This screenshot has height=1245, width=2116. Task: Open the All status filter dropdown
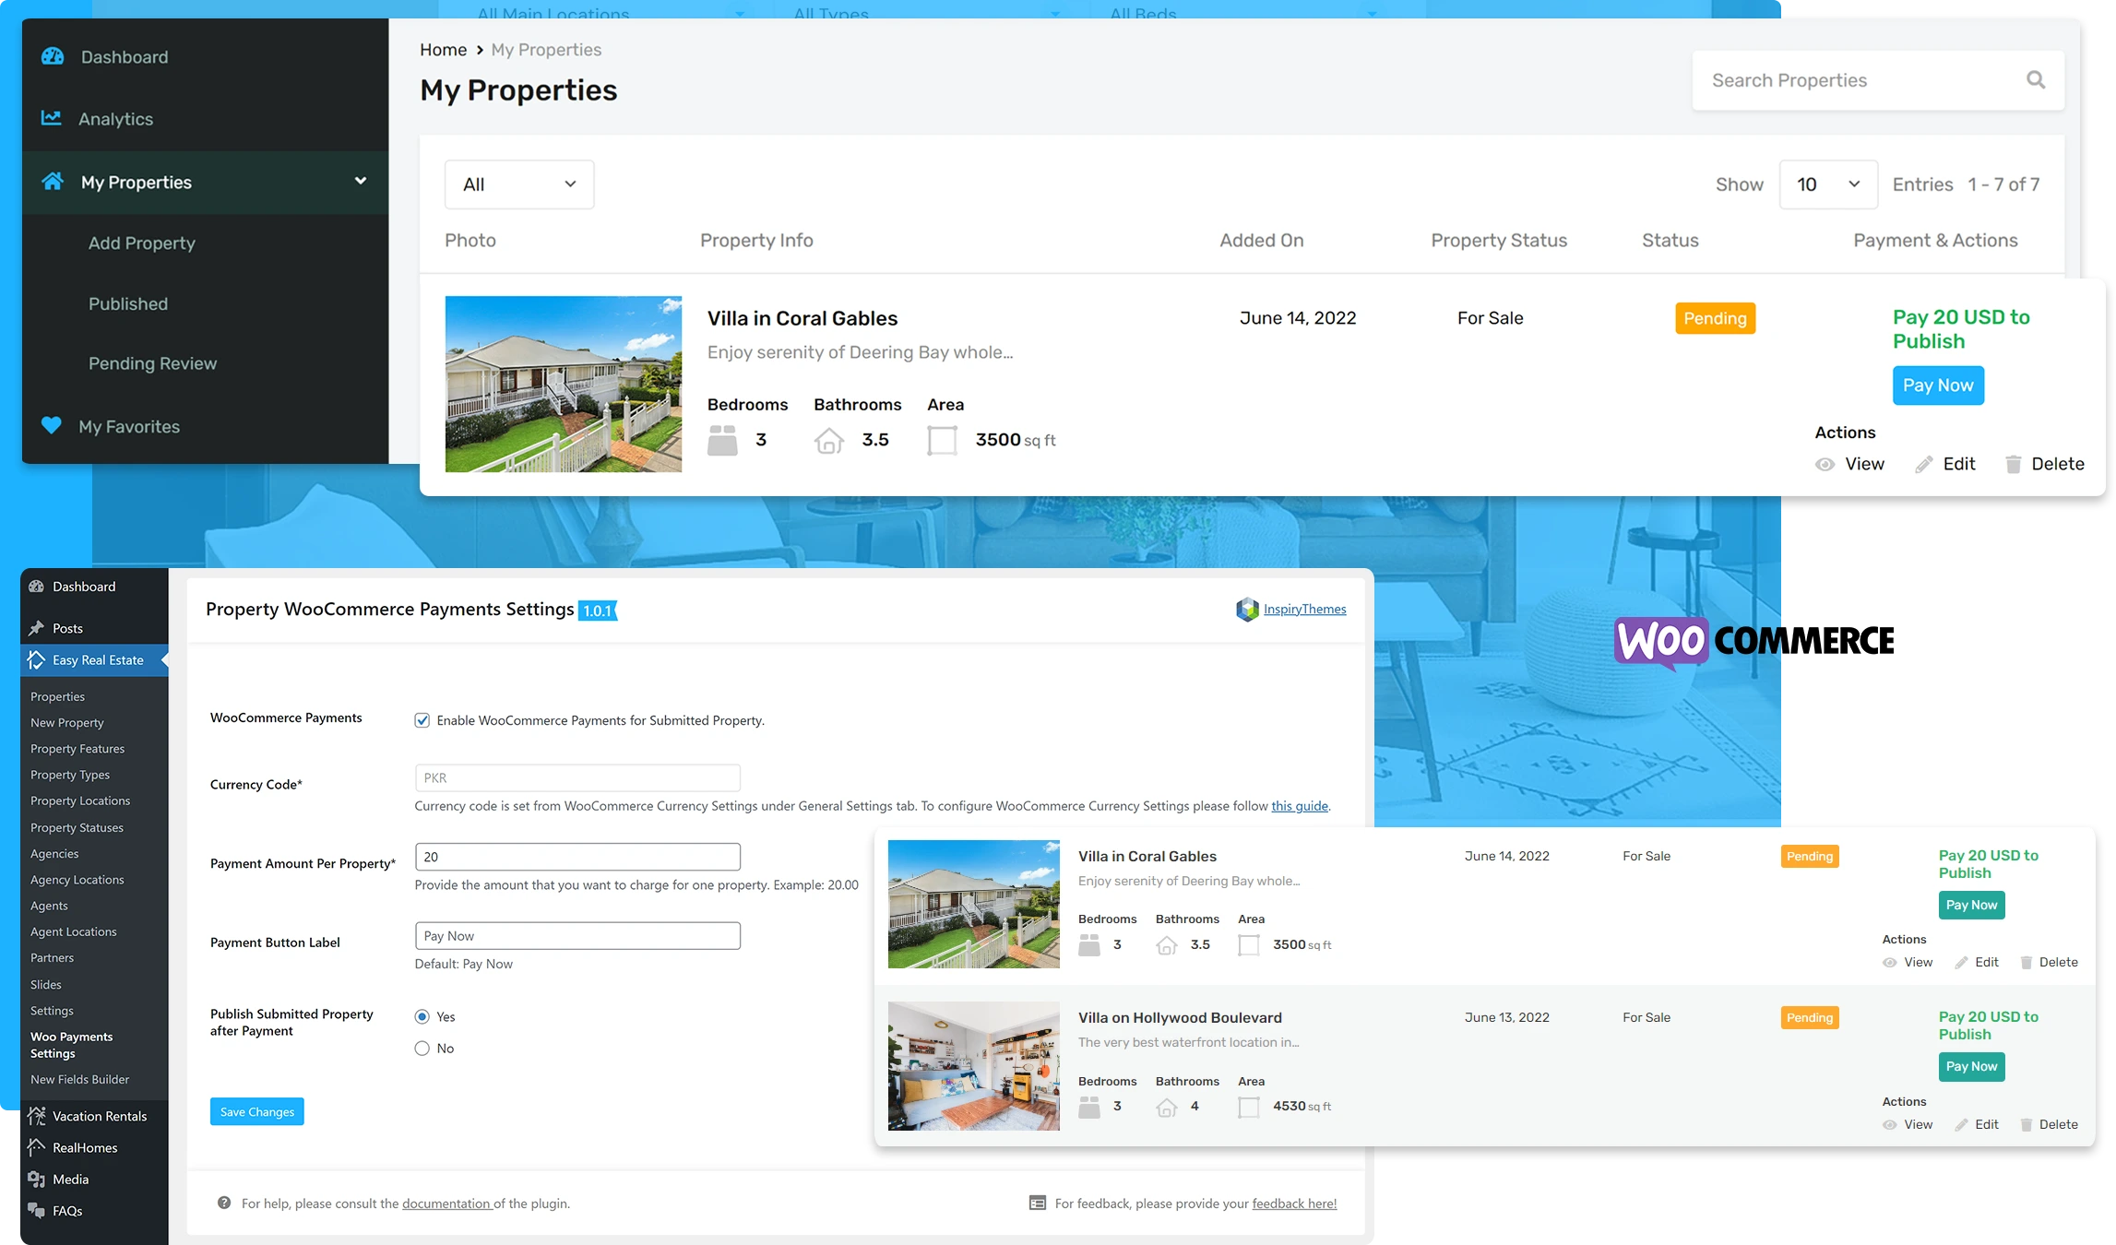pyautogui.click(x=519, y=184)
